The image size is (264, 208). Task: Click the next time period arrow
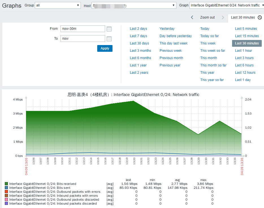(223, 17)
